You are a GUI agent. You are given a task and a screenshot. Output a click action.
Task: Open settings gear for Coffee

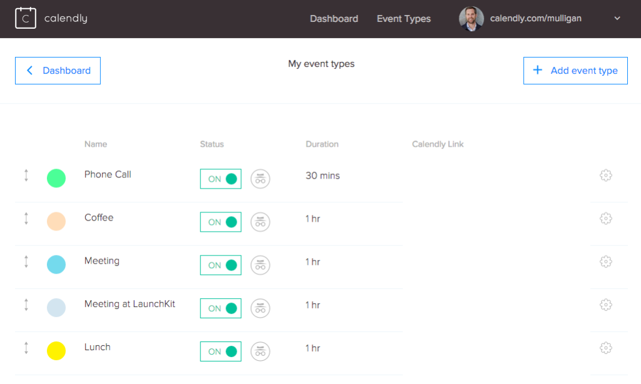(x=606, y=219)
